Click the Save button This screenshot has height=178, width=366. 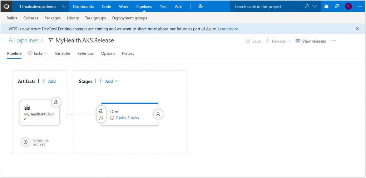253,41
